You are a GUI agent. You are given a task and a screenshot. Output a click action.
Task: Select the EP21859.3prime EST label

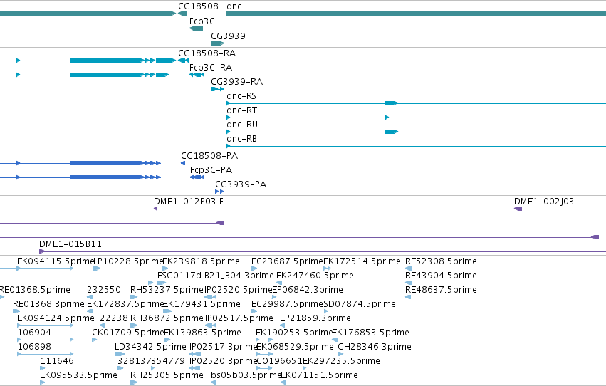315,318
